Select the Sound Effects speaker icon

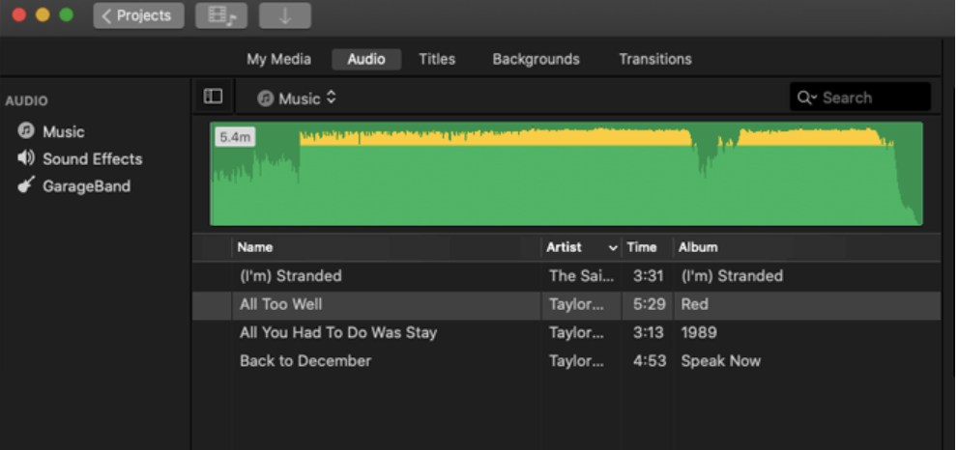coord(26,158)
